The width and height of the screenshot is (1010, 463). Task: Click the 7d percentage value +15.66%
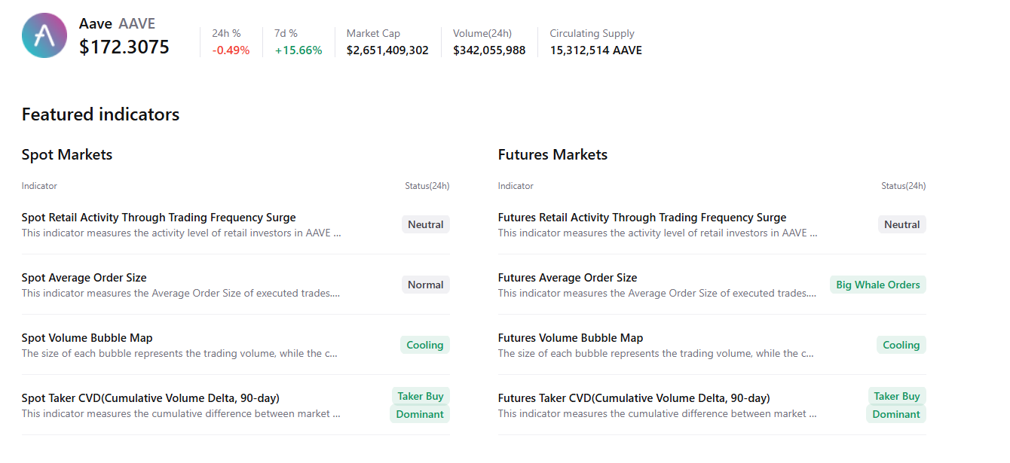(298, 50)
